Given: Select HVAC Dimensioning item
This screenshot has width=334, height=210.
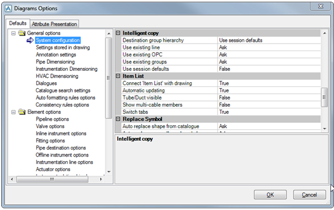Looking at the screenshot, I should tap(57, 76).
